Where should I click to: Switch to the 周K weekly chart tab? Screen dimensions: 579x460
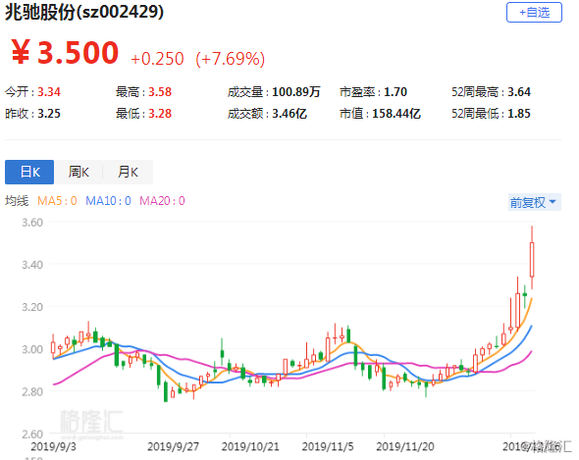click(79, 172)
